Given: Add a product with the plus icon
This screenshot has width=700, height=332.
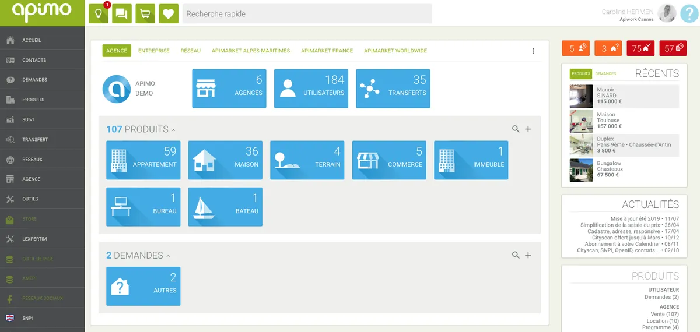Looking at the screenshot, I should 528,129.
